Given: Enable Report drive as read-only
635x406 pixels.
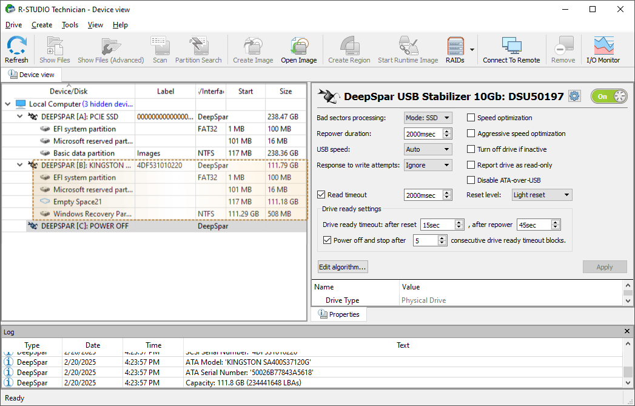Looking at the screenshot, I should coord(471,165).
